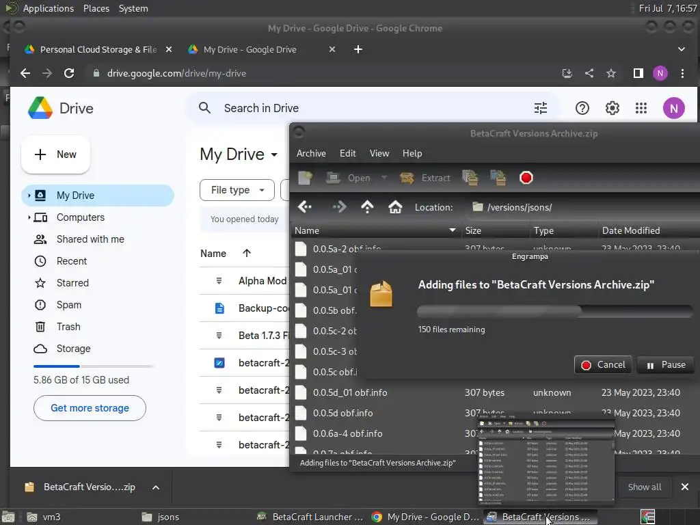Expand My Drive tree arrow in sidebar
The height and width of the screenshot is (525, 700).
coord(29,196)
